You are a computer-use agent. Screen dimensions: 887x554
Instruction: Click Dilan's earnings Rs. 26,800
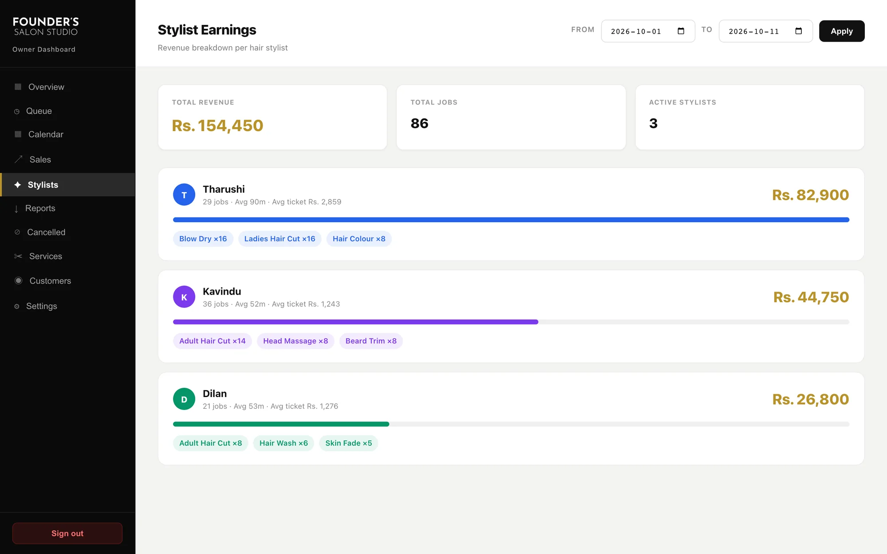810,399
